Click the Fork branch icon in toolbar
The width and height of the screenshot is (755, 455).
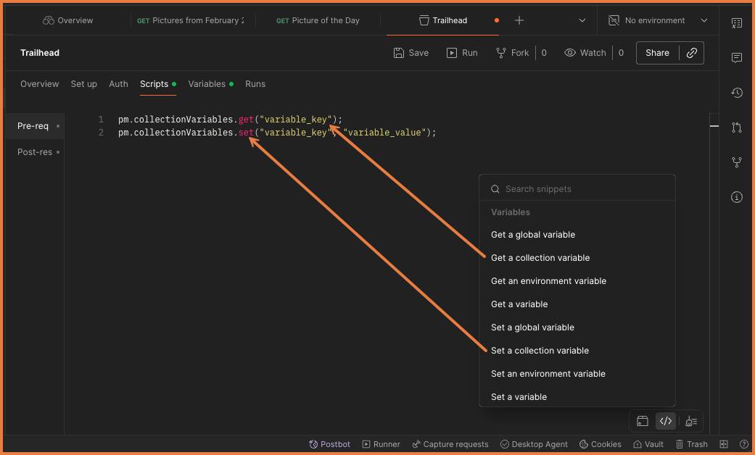pyautogui.click(x=500, y=53)
